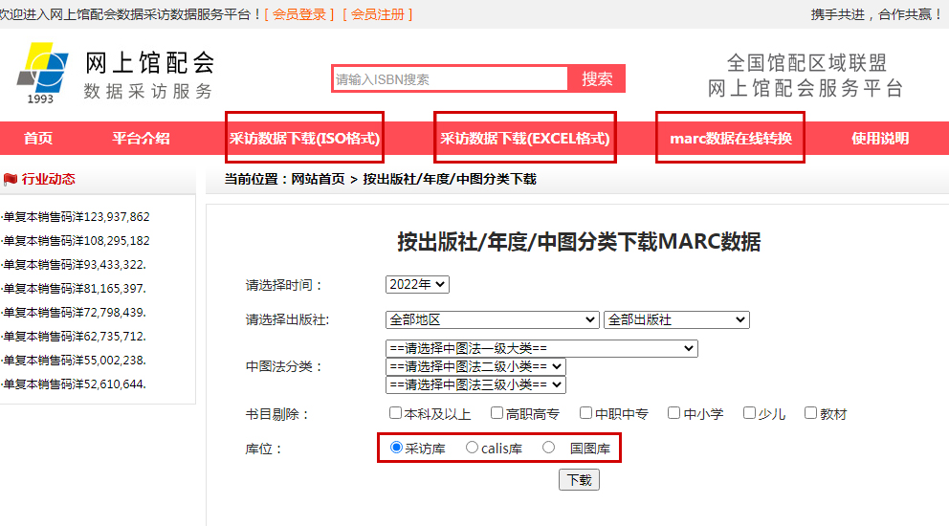Open the 首页 navigation tab
The image size is (949, 526).
pos(38,138)
